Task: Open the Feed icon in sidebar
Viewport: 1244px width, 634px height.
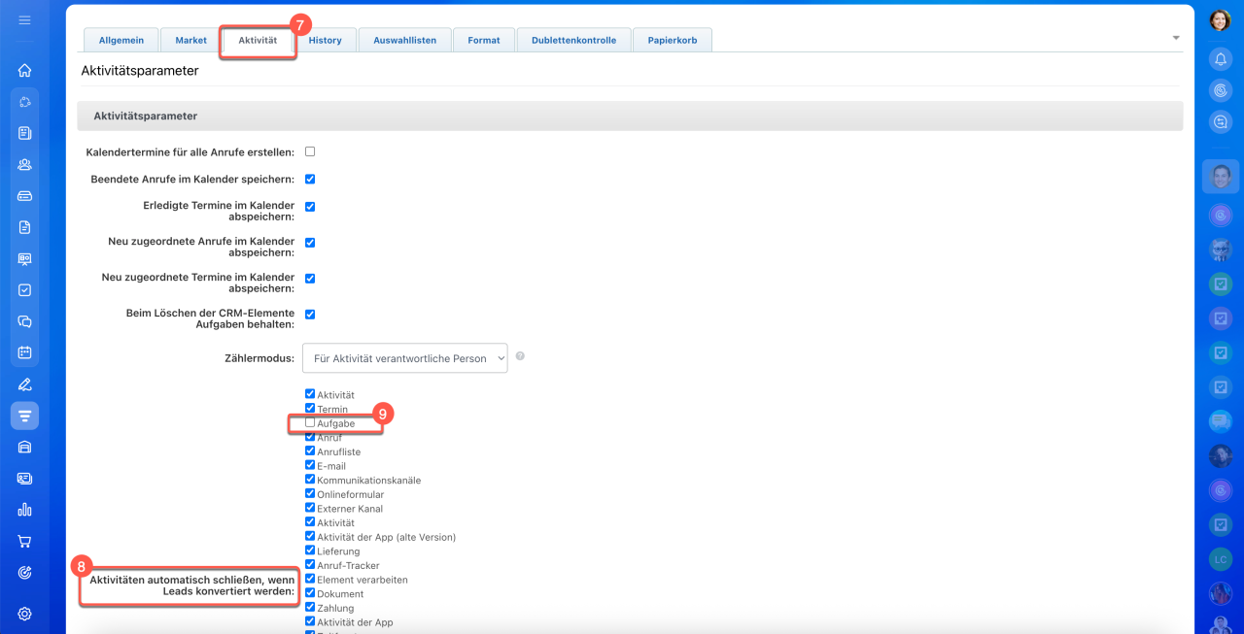Action: pyautogui.click(x=24, y=133)
